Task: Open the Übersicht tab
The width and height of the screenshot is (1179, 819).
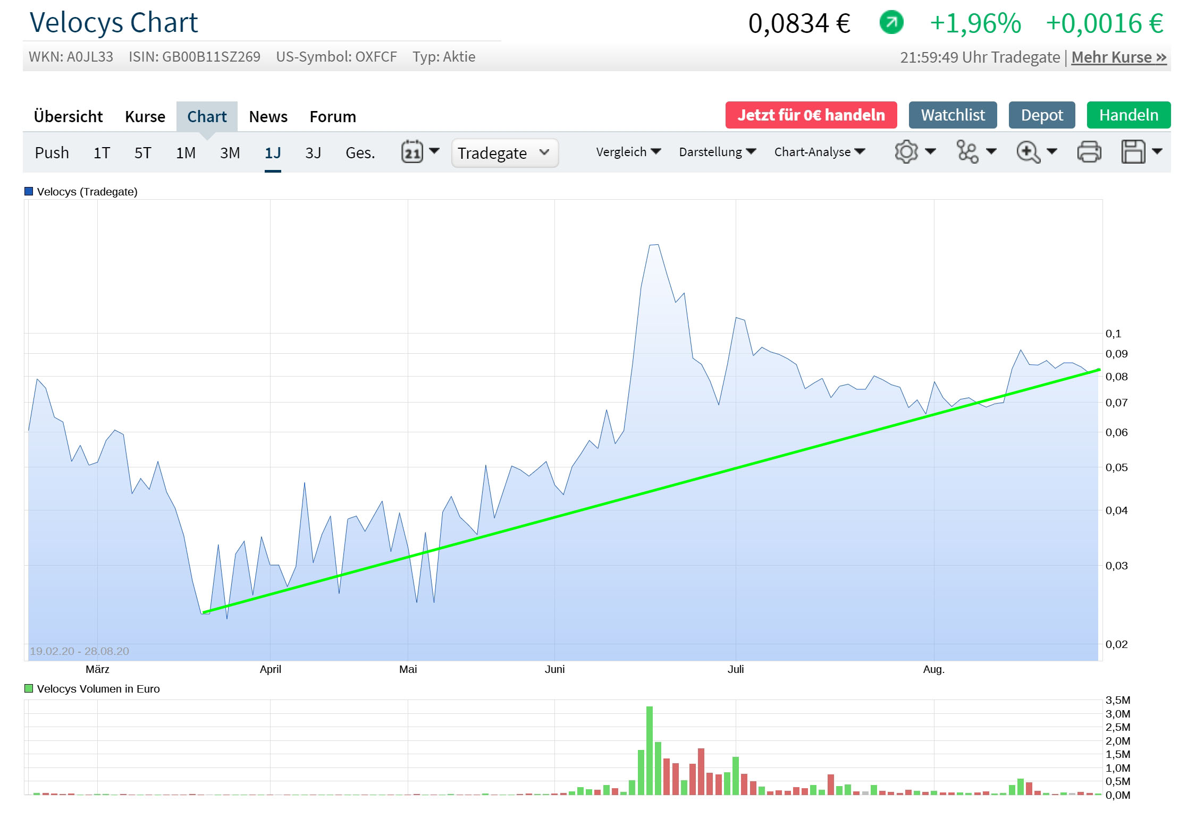Action: (68, 116)
